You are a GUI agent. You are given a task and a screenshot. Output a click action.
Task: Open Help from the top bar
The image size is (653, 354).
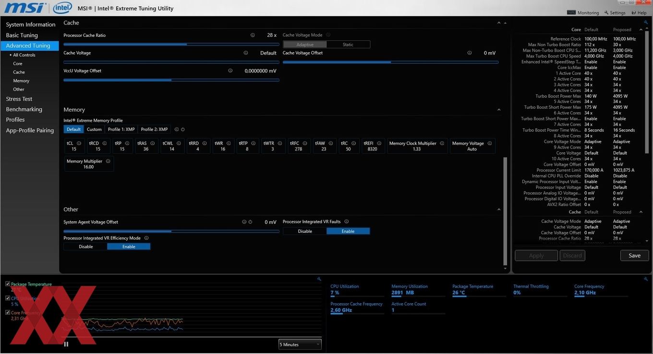click(639, 13)
